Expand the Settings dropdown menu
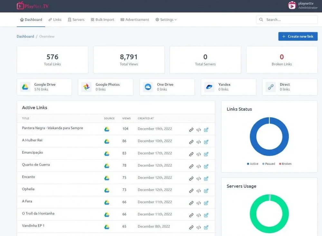Viewport: 322px width, 236px height. (x=166, y=20)
